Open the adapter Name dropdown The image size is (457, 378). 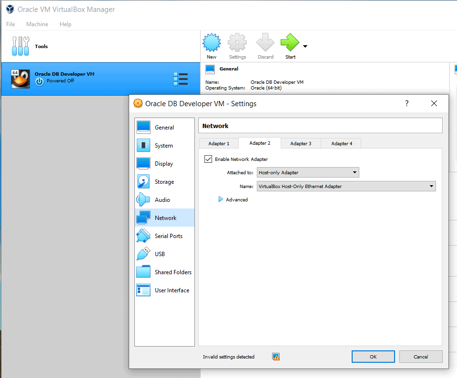tap(346, 186)
